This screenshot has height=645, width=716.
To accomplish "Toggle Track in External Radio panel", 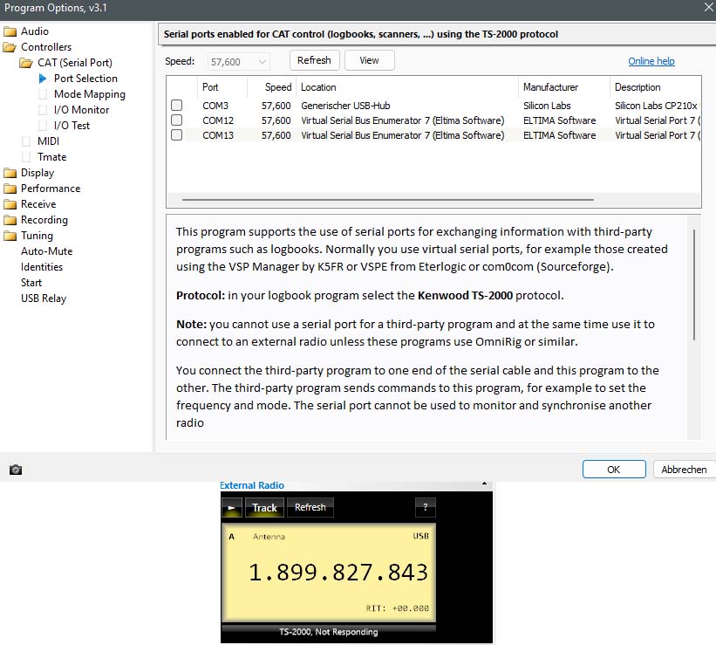I will [x=264, y=507].
